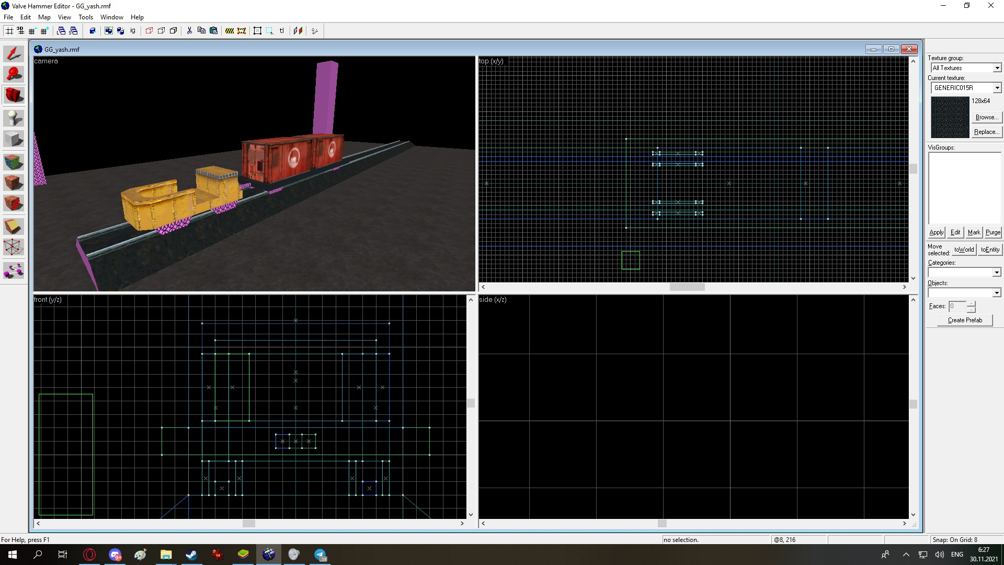Select the Camera tool
Viewport: 1004px width, 565px height.
coord(14,96)
